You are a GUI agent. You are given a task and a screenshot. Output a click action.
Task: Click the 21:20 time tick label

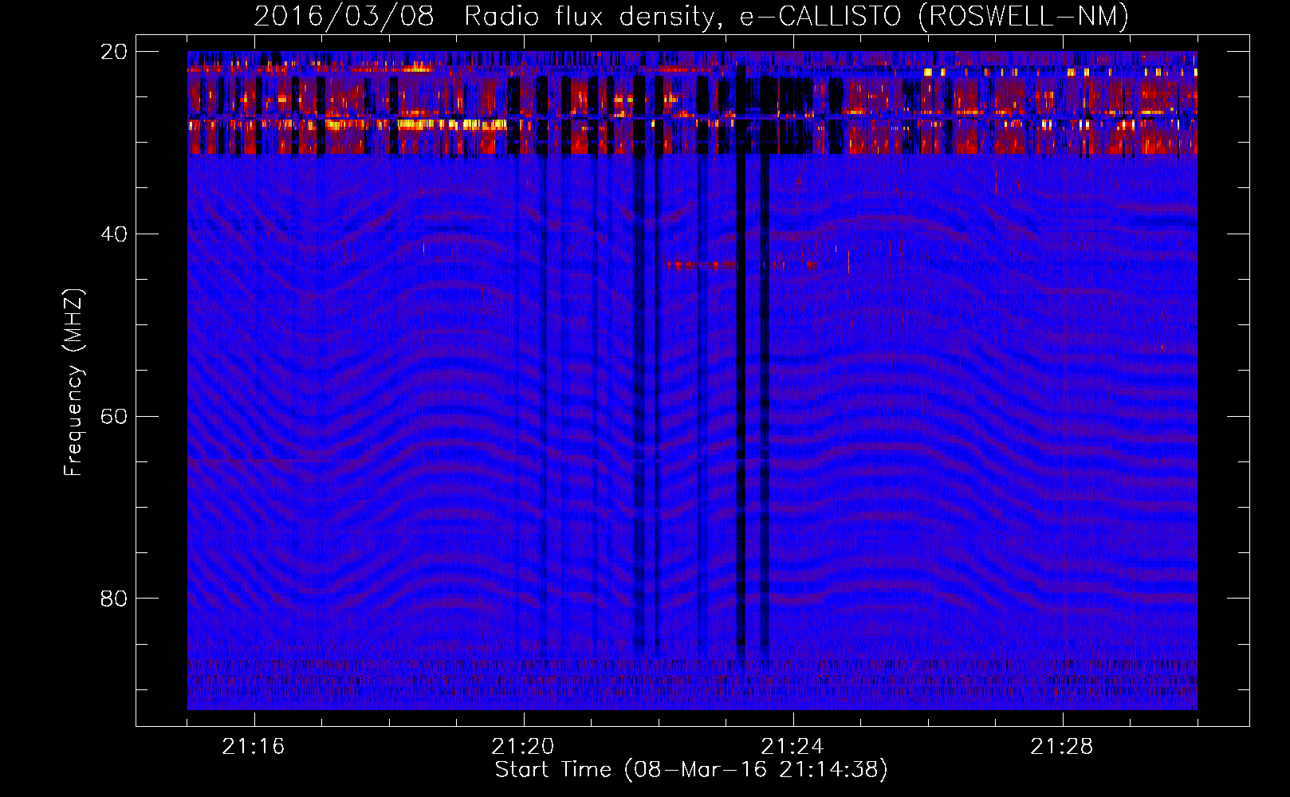click(523, 747)
